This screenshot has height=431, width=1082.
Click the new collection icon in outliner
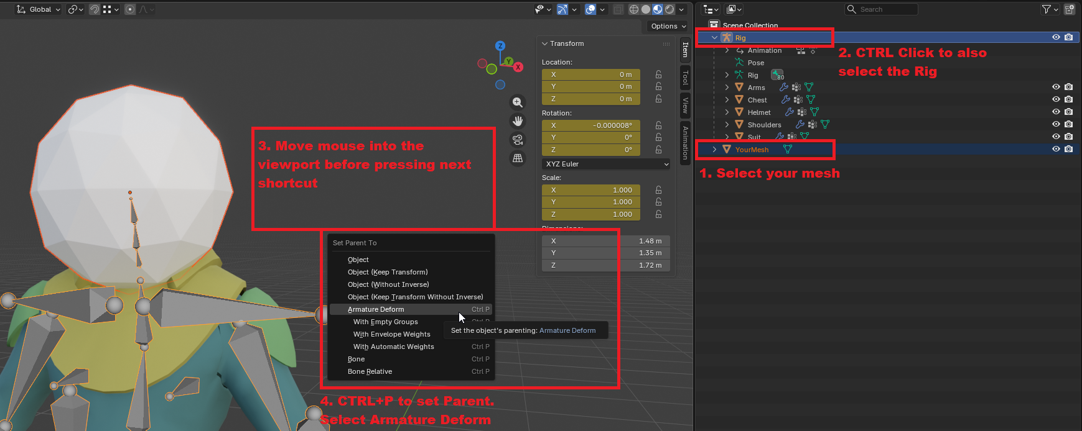1069,9
